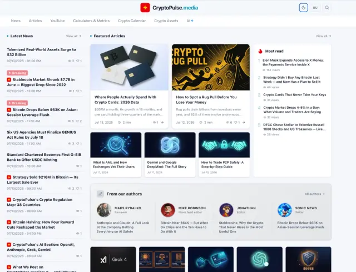
Task: Open Strategy Sold $216M in Bitcoin news
Action: coord(43,180)
